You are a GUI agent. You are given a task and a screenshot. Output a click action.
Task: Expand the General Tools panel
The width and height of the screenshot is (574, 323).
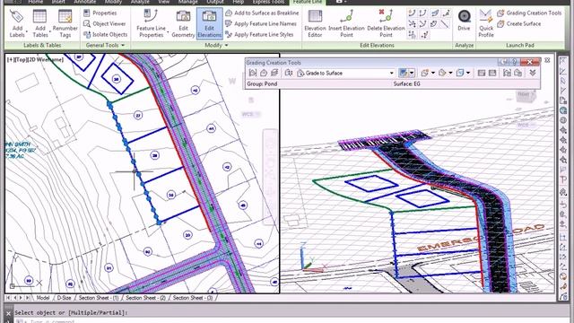(106, 45)
